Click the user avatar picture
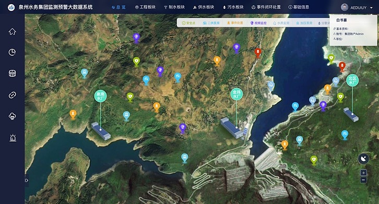 tap(345, 7)
